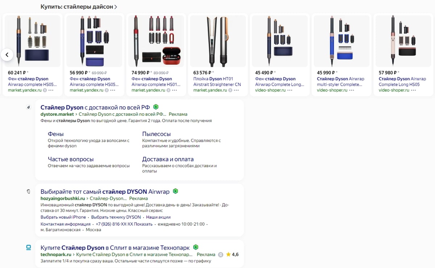Open 'Купите Стайлер Dyson в Сплит' Technopark title

115,248
